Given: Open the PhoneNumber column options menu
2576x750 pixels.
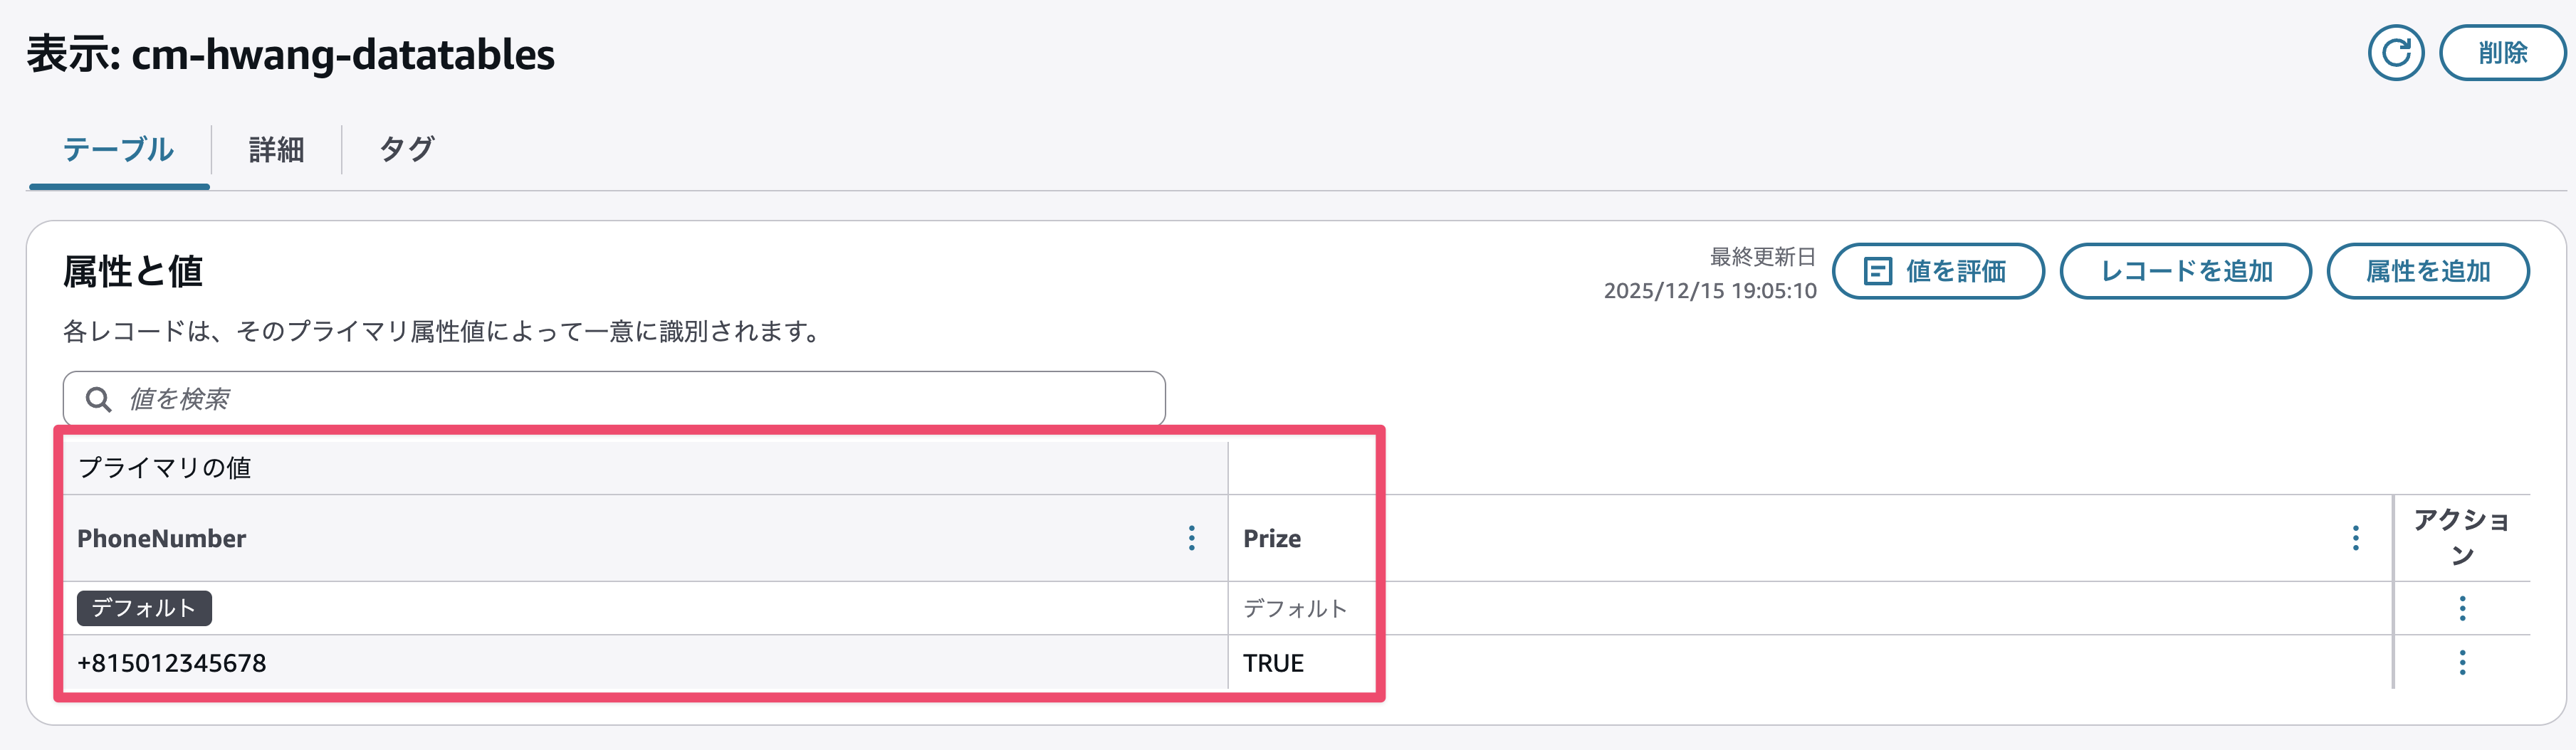Looking at the screenshot, I should 1191,538.
